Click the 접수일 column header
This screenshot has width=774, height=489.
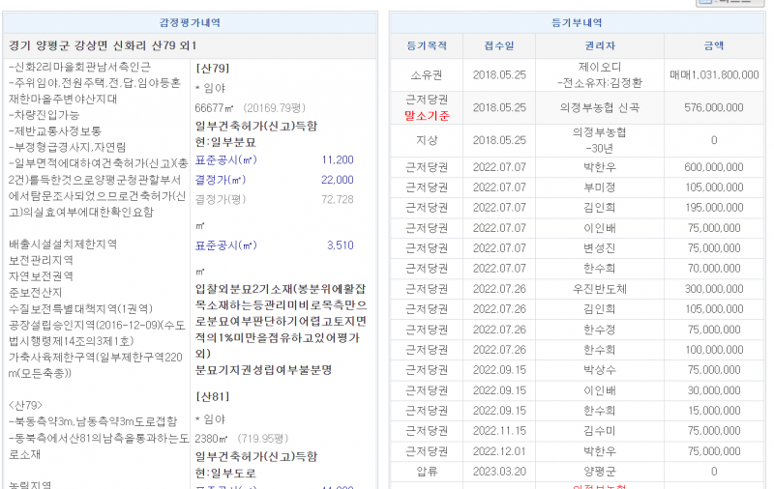pos(499,45)
